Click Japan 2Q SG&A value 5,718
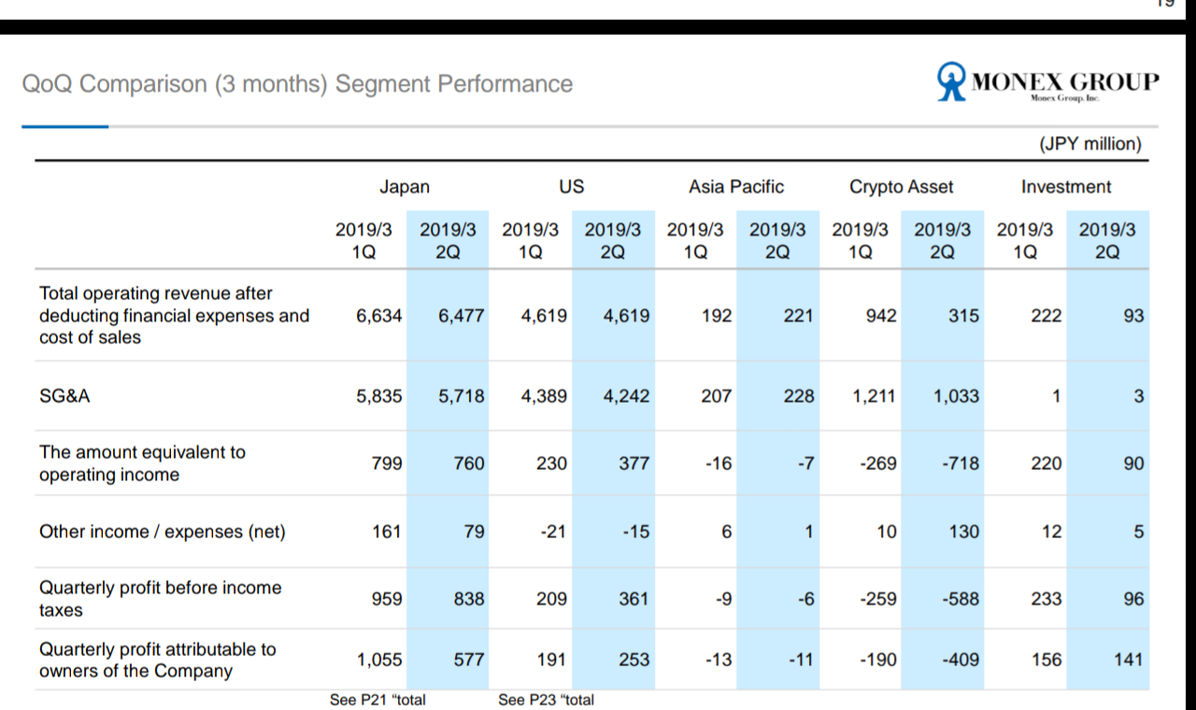The image size is (1196, 710). (x=462, y=396)
